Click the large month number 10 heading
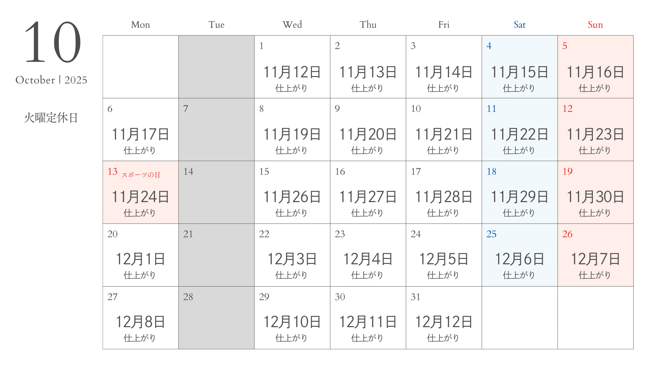This screenshot has height=365, width=649. coord(52,42)
